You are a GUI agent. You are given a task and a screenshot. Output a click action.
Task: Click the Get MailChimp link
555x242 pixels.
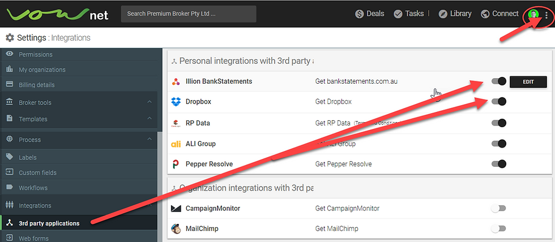336,228
